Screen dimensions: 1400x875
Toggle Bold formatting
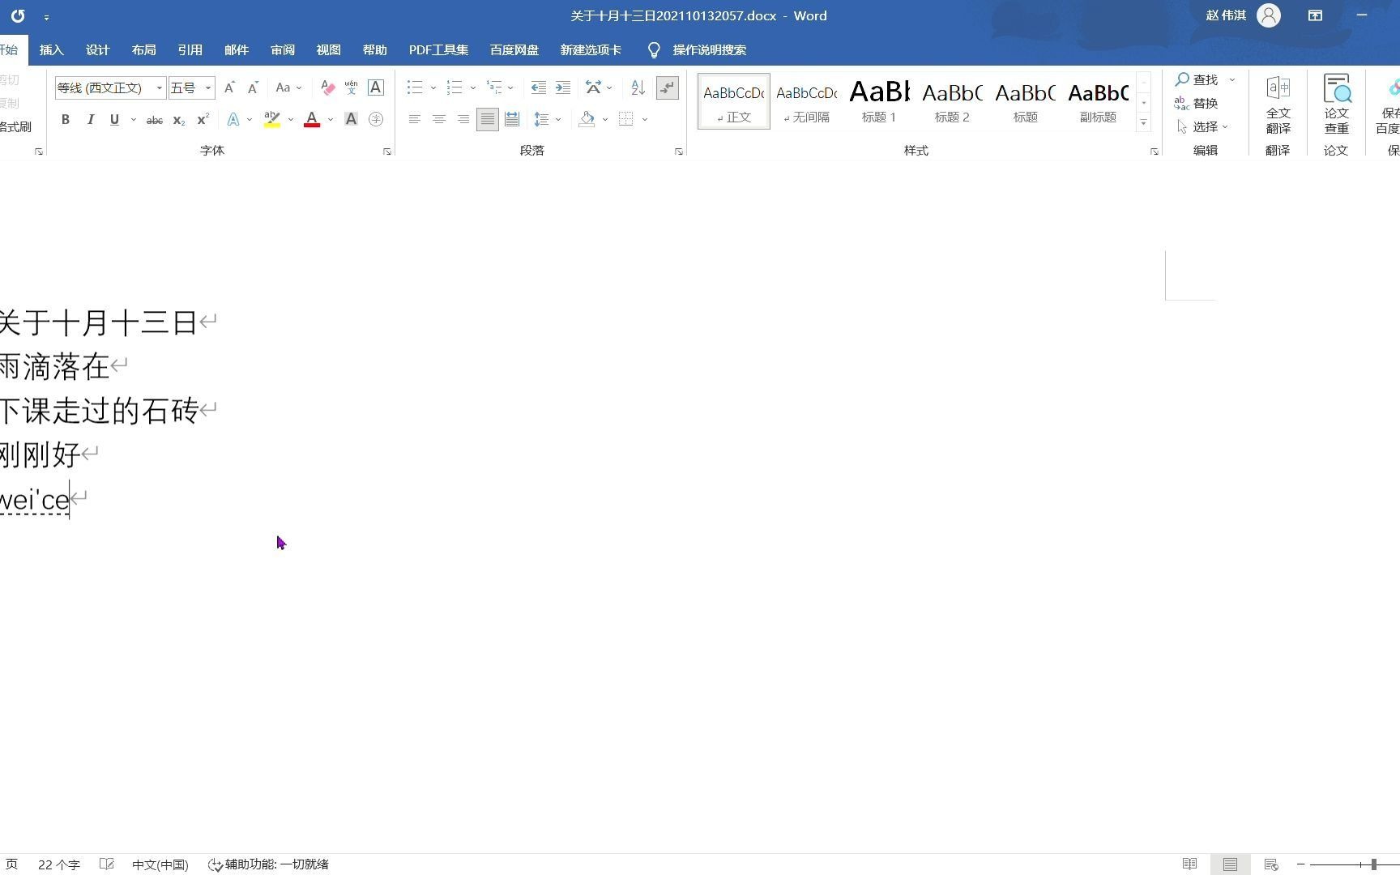coord(66,119)
